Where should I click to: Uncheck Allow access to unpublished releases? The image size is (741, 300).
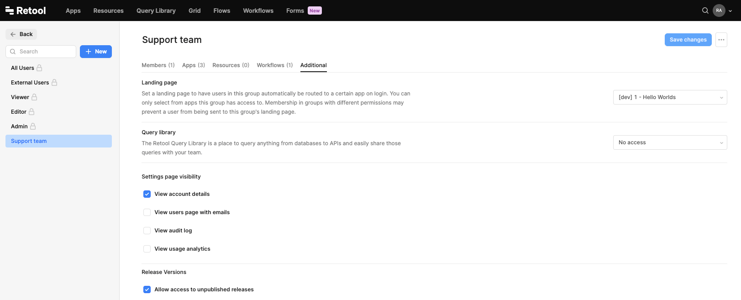pos(147,289)
